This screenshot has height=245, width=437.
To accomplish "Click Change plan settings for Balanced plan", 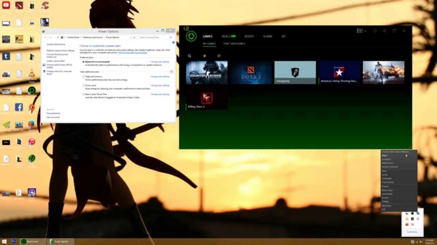I will tap(160, 62).
